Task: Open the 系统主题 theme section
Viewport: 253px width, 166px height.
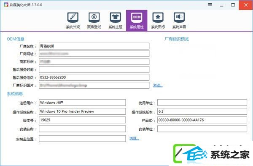Action: pos(116,21)
